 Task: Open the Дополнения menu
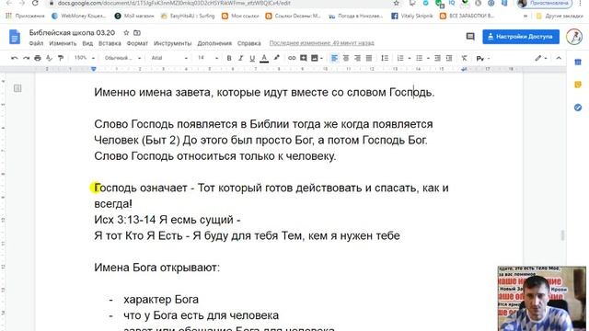214,43
